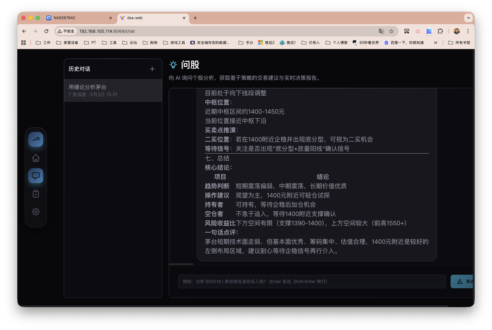Click the horizontal scrollbar under chat
Image resolution: width=492 pixels, height=330 pixels.
click(181, 264)
